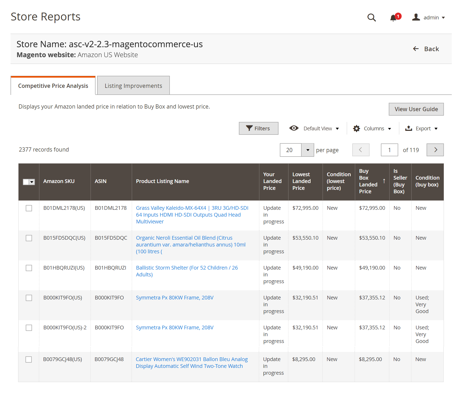Check the row for B01HBQRUZI(US)
This screenshot has height=408, width=462.
[29, 268]
